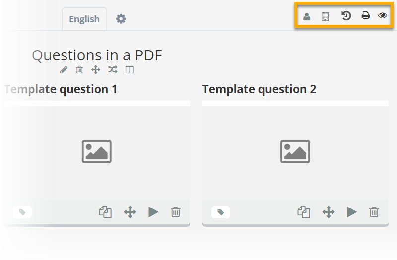
Task: Move the Questions in a PDF section
Action: 96,69
